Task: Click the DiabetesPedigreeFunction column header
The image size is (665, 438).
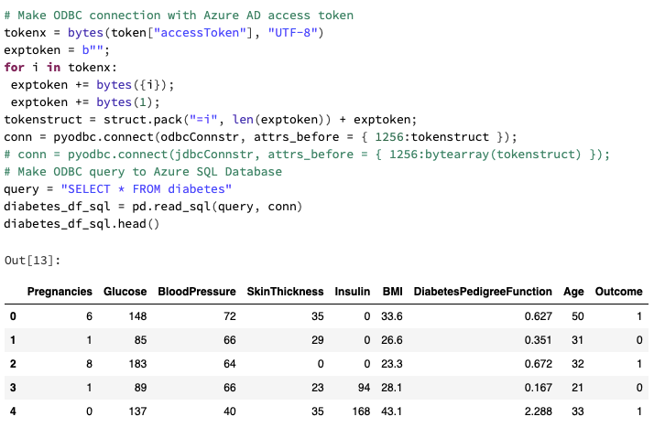Action: [483, 292]
